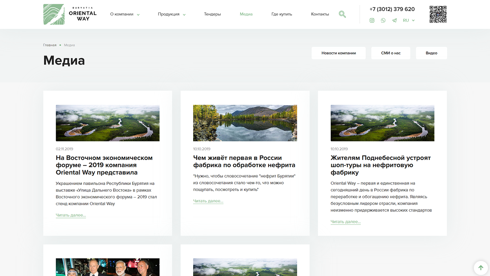Open the «Тендеры» menu item

tap(212, 14)
